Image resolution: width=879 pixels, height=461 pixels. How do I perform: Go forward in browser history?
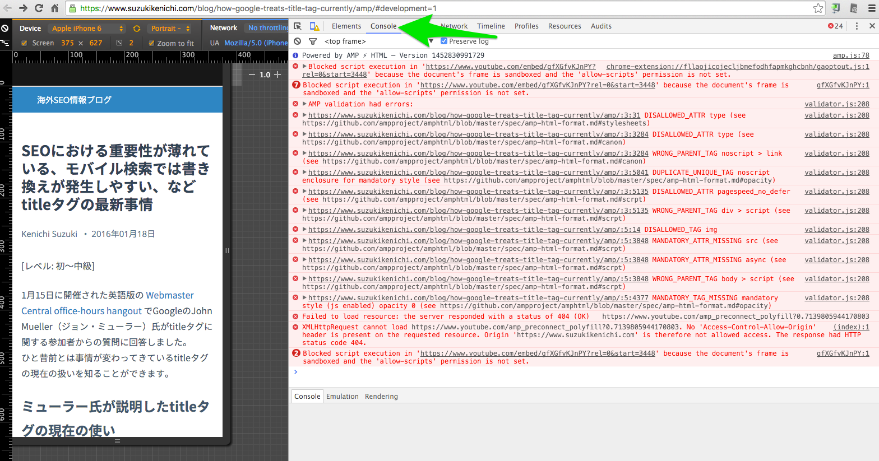pyautogui.click(x=23, y=8)
